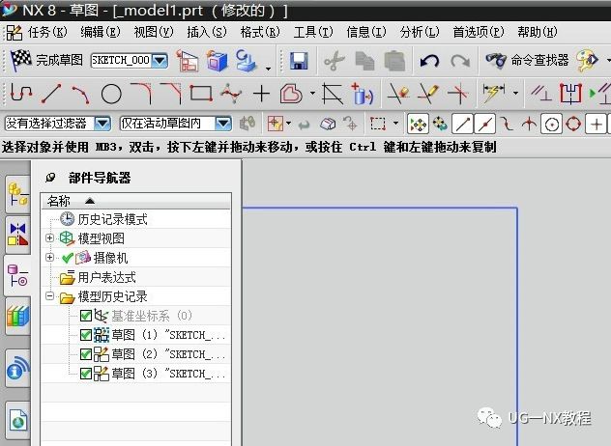Open the 首选项(P) menu
The height and width of the screenshot is (446, 611).
click(x=479, y=32)
